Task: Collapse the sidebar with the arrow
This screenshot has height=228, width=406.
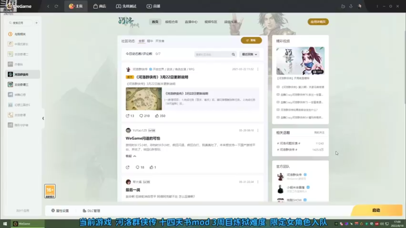Action: pyautogui.click(x=43, y=119)
